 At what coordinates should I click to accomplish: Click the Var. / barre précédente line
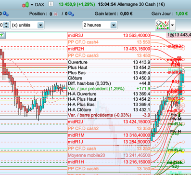click(109, 115)
